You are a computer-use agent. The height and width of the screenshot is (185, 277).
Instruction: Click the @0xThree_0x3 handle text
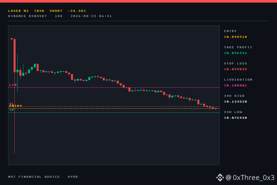pos(250,177)
